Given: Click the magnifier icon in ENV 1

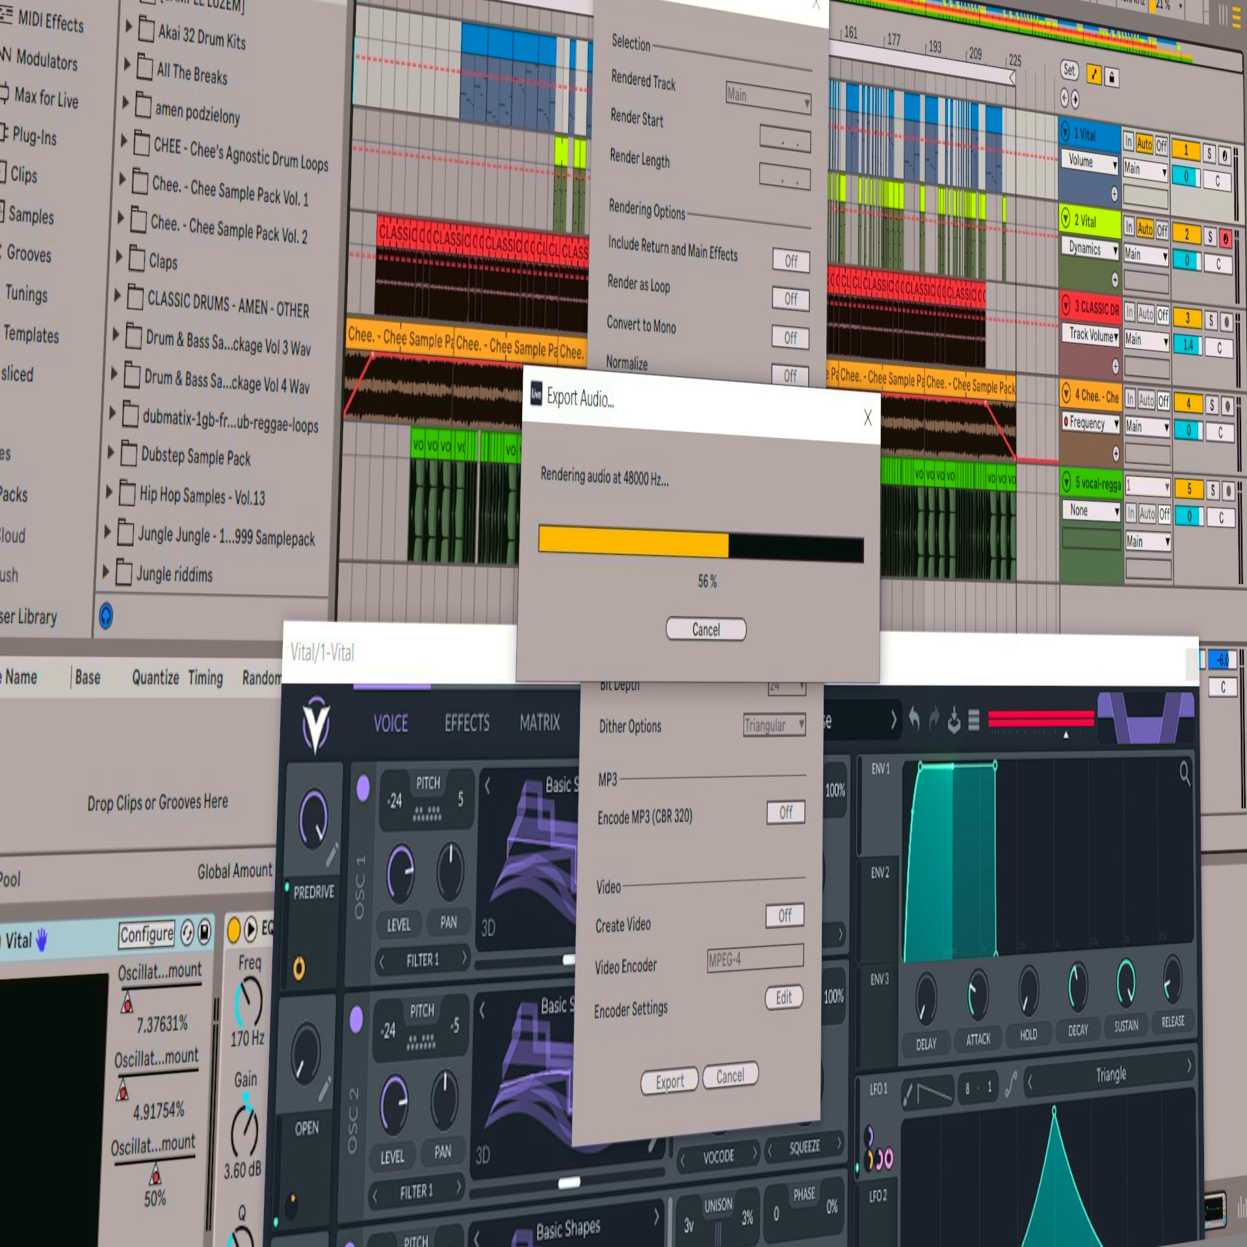Looking at the screenshot, I should click(x=1185, y=773).
